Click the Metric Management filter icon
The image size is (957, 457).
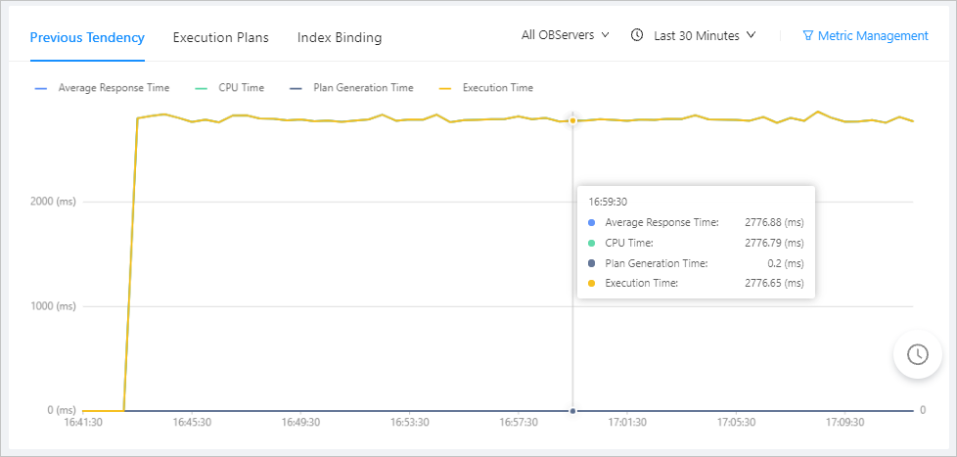point(807,36)
